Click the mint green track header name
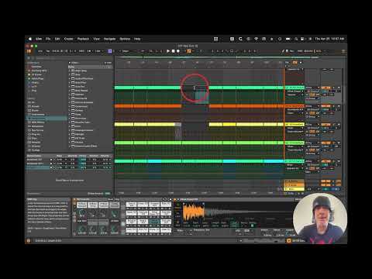Image resolution: width=372 pixels, height=279 pixels. [294, 88]
